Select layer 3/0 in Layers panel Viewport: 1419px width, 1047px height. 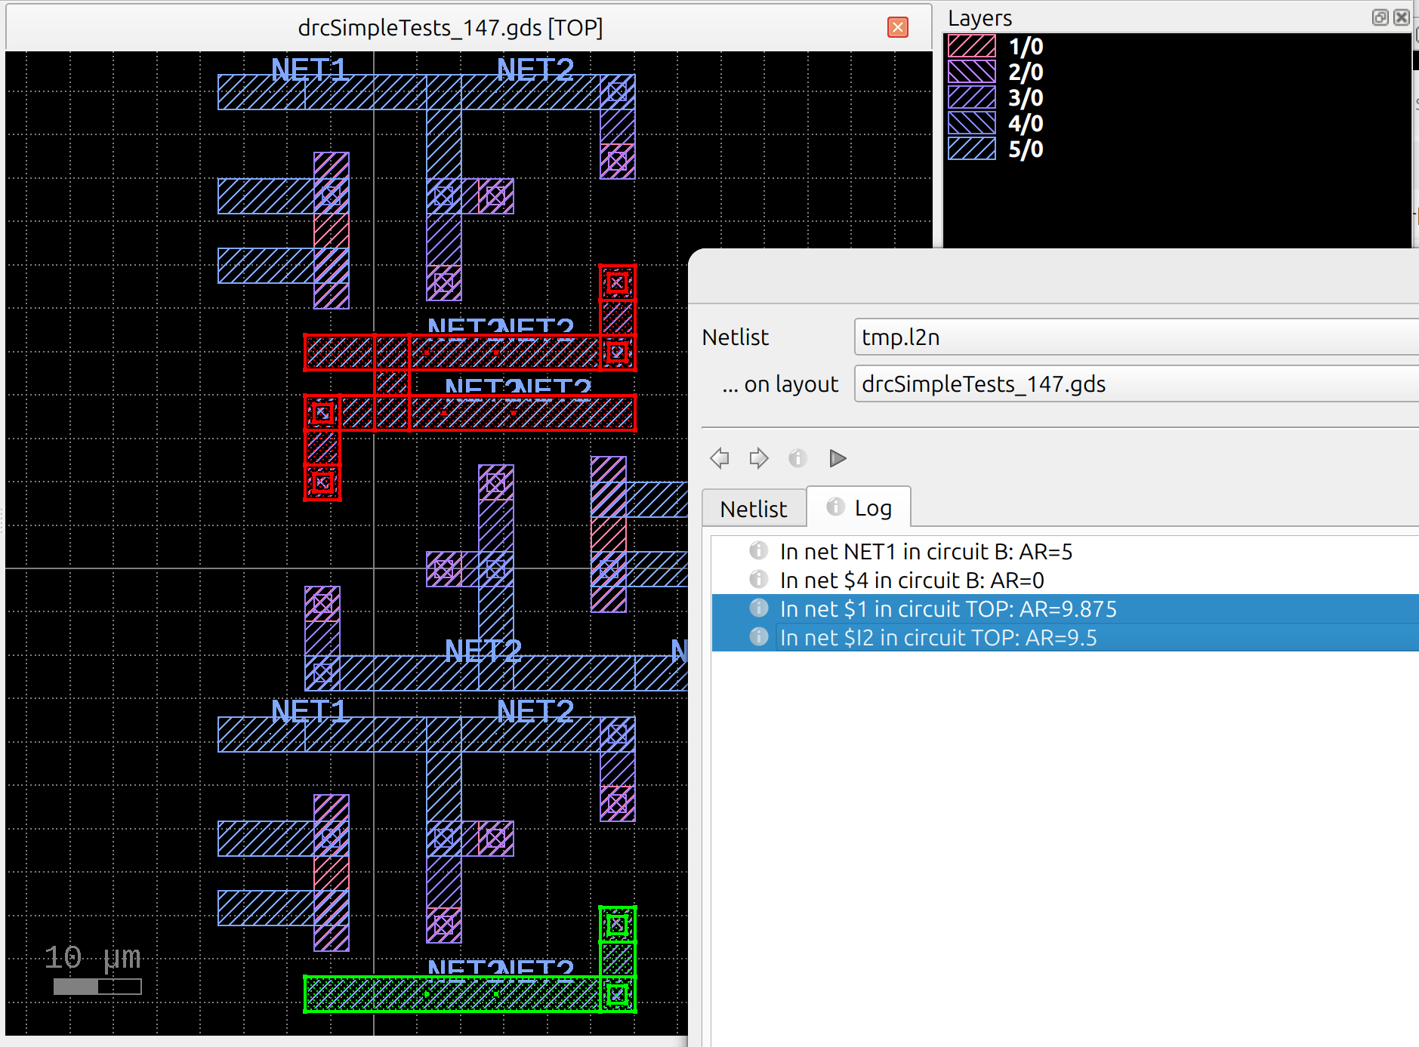click(1025, 98)
